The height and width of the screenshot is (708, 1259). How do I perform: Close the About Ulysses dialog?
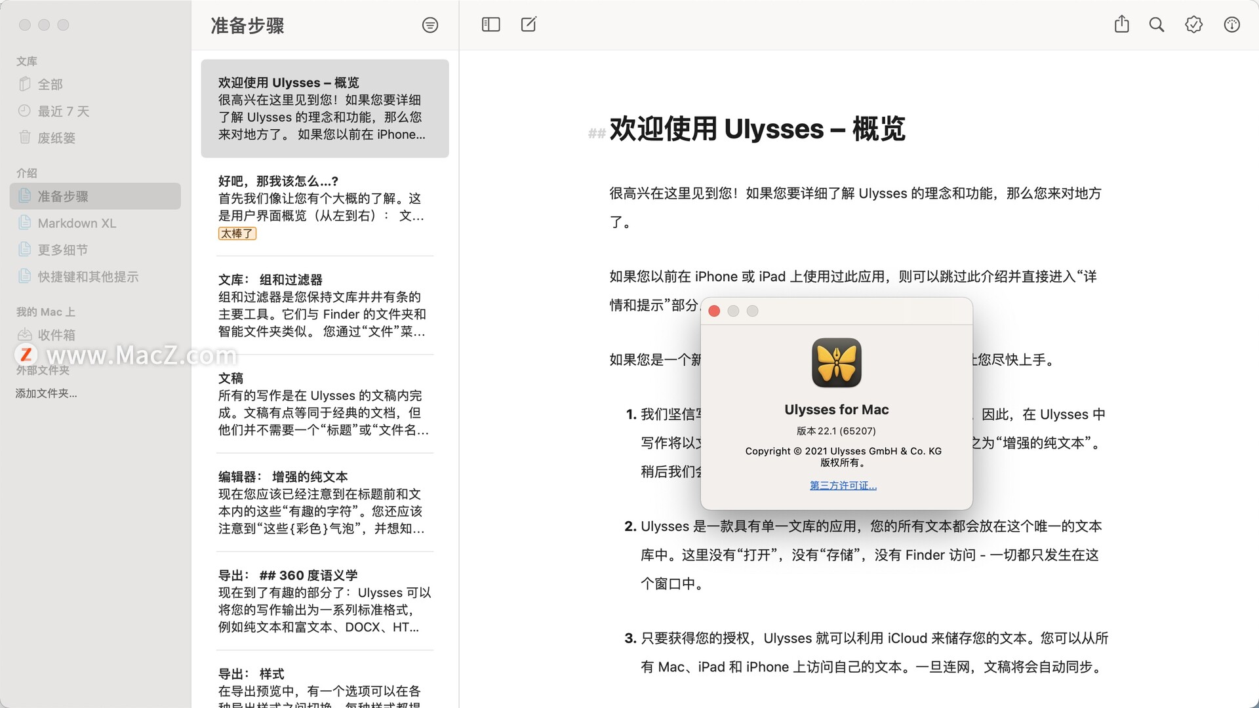[715, 311]
